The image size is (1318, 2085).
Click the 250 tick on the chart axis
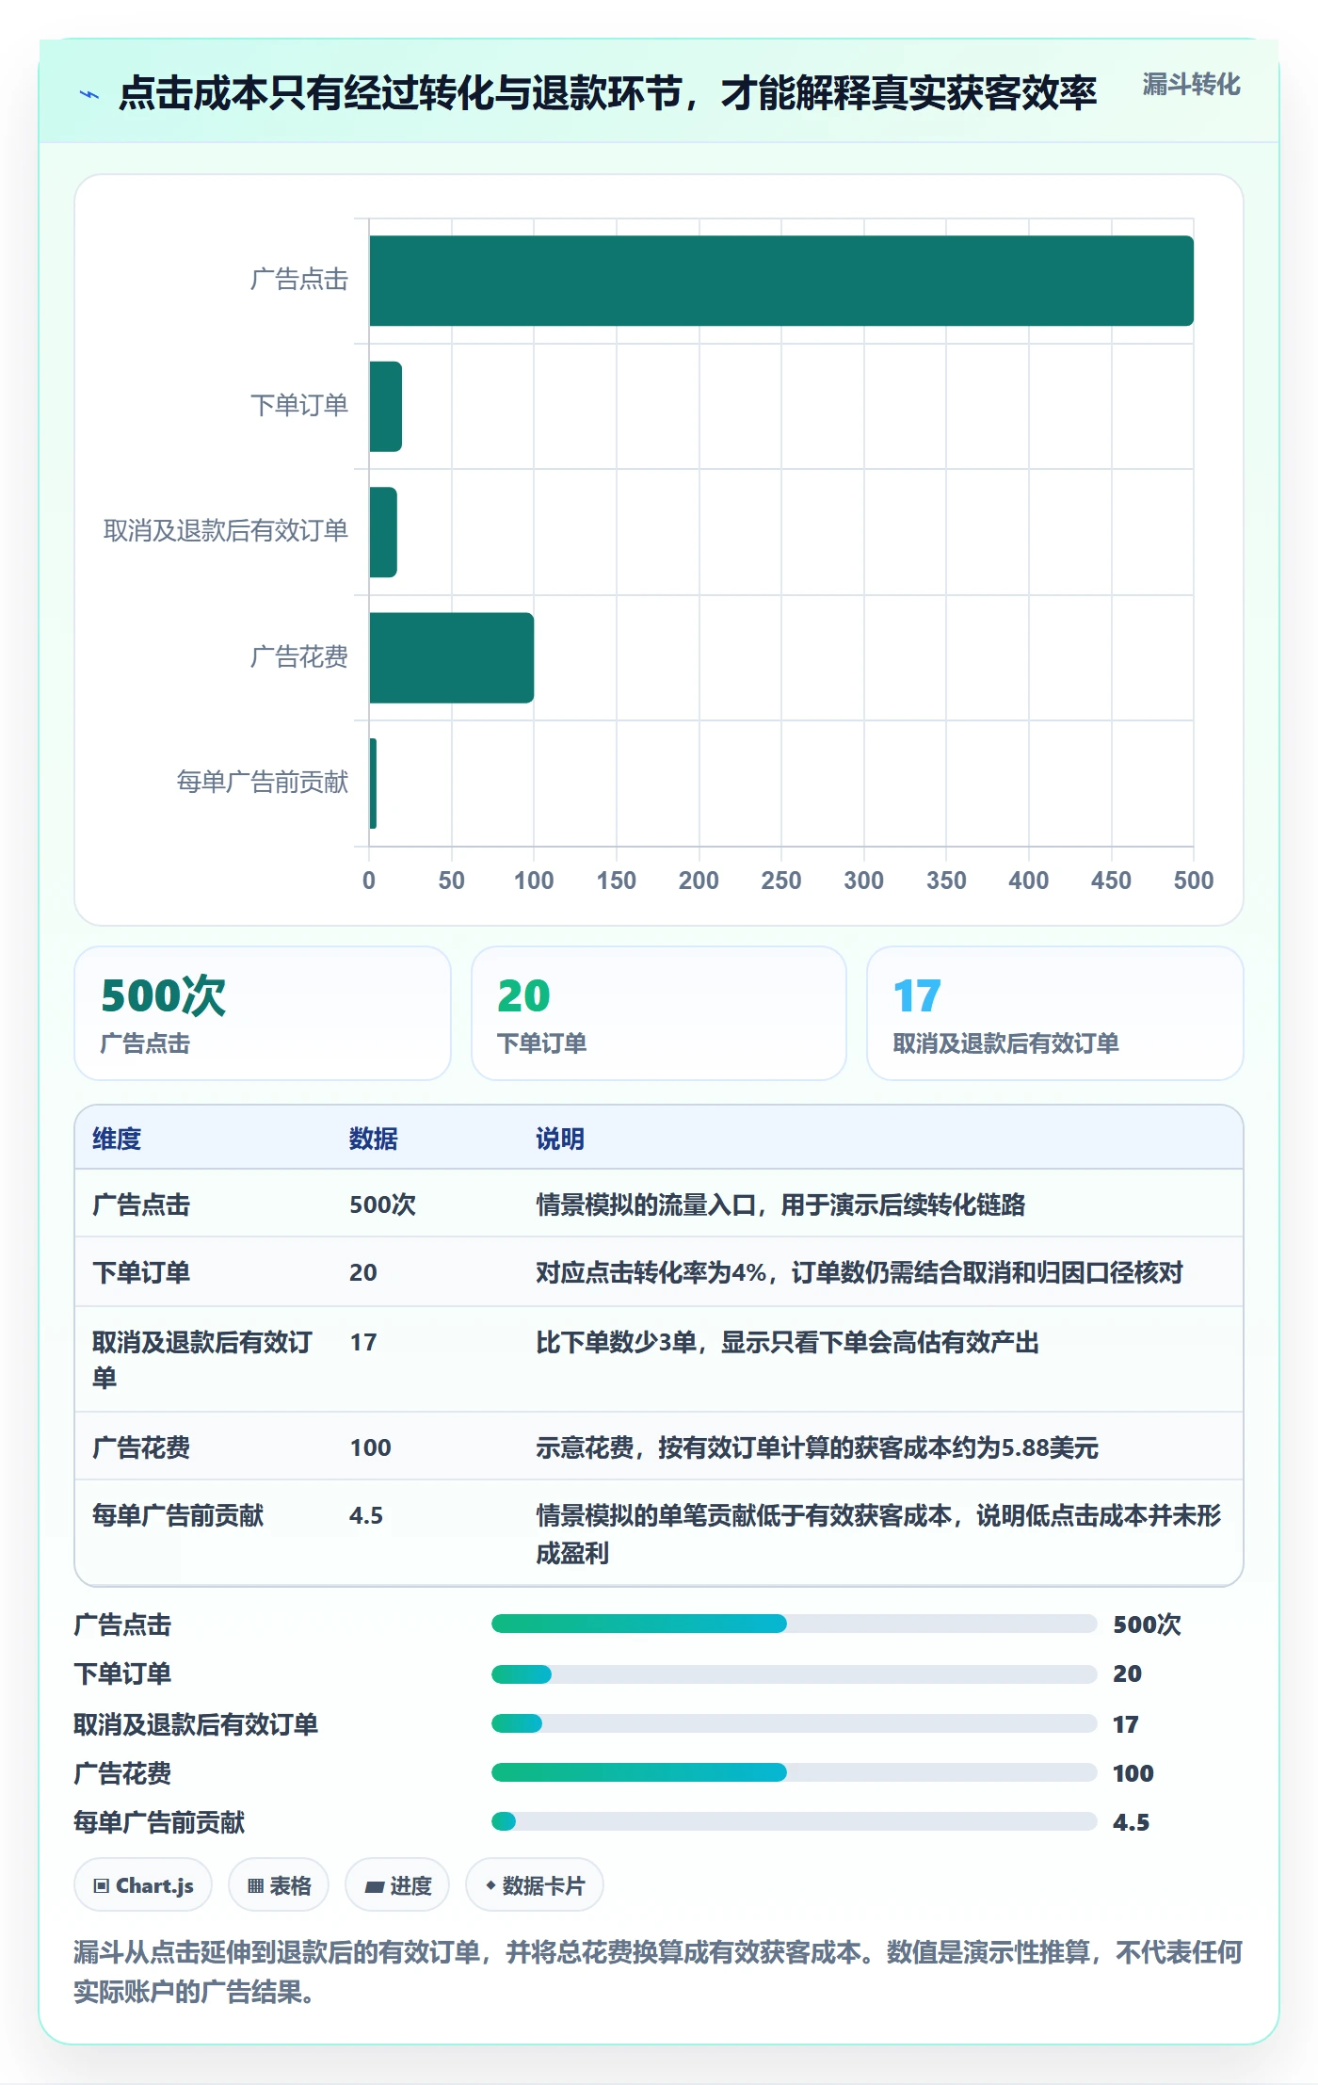pos(781,881)
